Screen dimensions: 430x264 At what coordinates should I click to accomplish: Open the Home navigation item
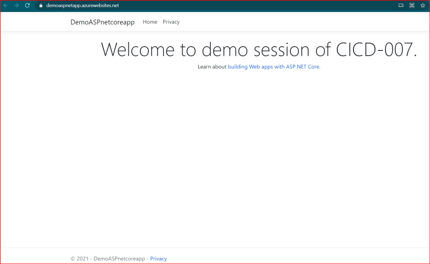click(x=150, y=22)
